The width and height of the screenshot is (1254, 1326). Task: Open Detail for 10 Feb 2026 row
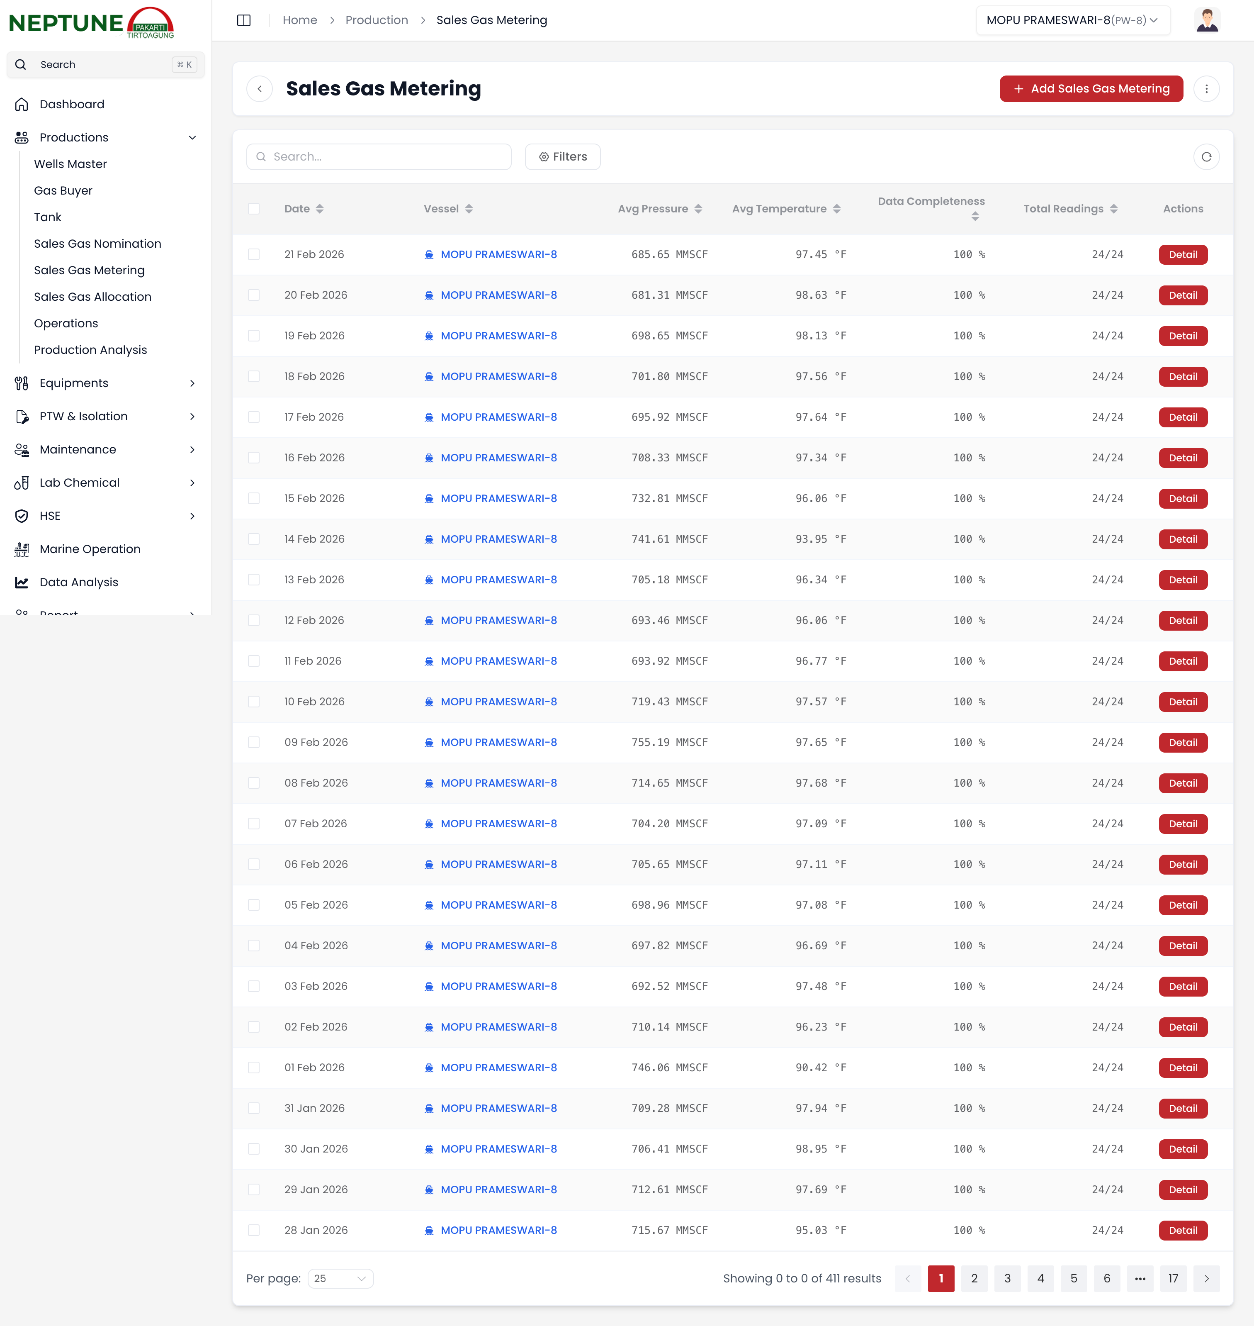(1183, 702)
